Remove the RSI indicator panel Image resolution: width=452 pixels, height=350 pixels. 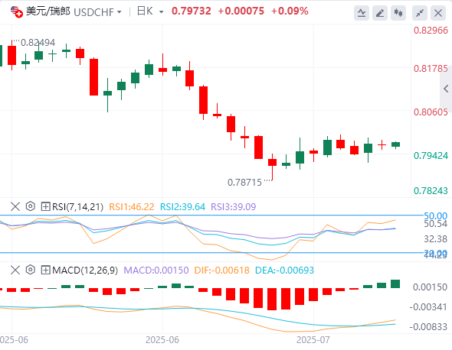[15, 206]
